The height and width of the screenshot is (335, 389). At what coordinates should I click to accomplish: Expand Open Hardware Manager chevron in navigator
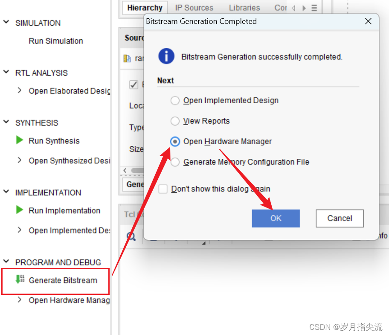click(x=19, y=300)
